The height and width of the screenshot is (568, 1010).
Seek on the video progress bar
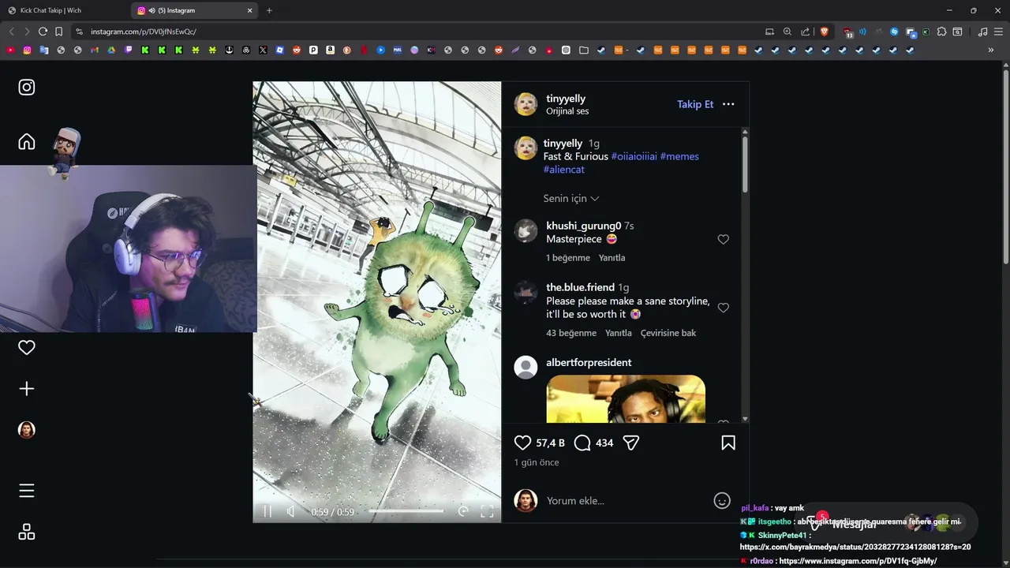click(406, 512)
